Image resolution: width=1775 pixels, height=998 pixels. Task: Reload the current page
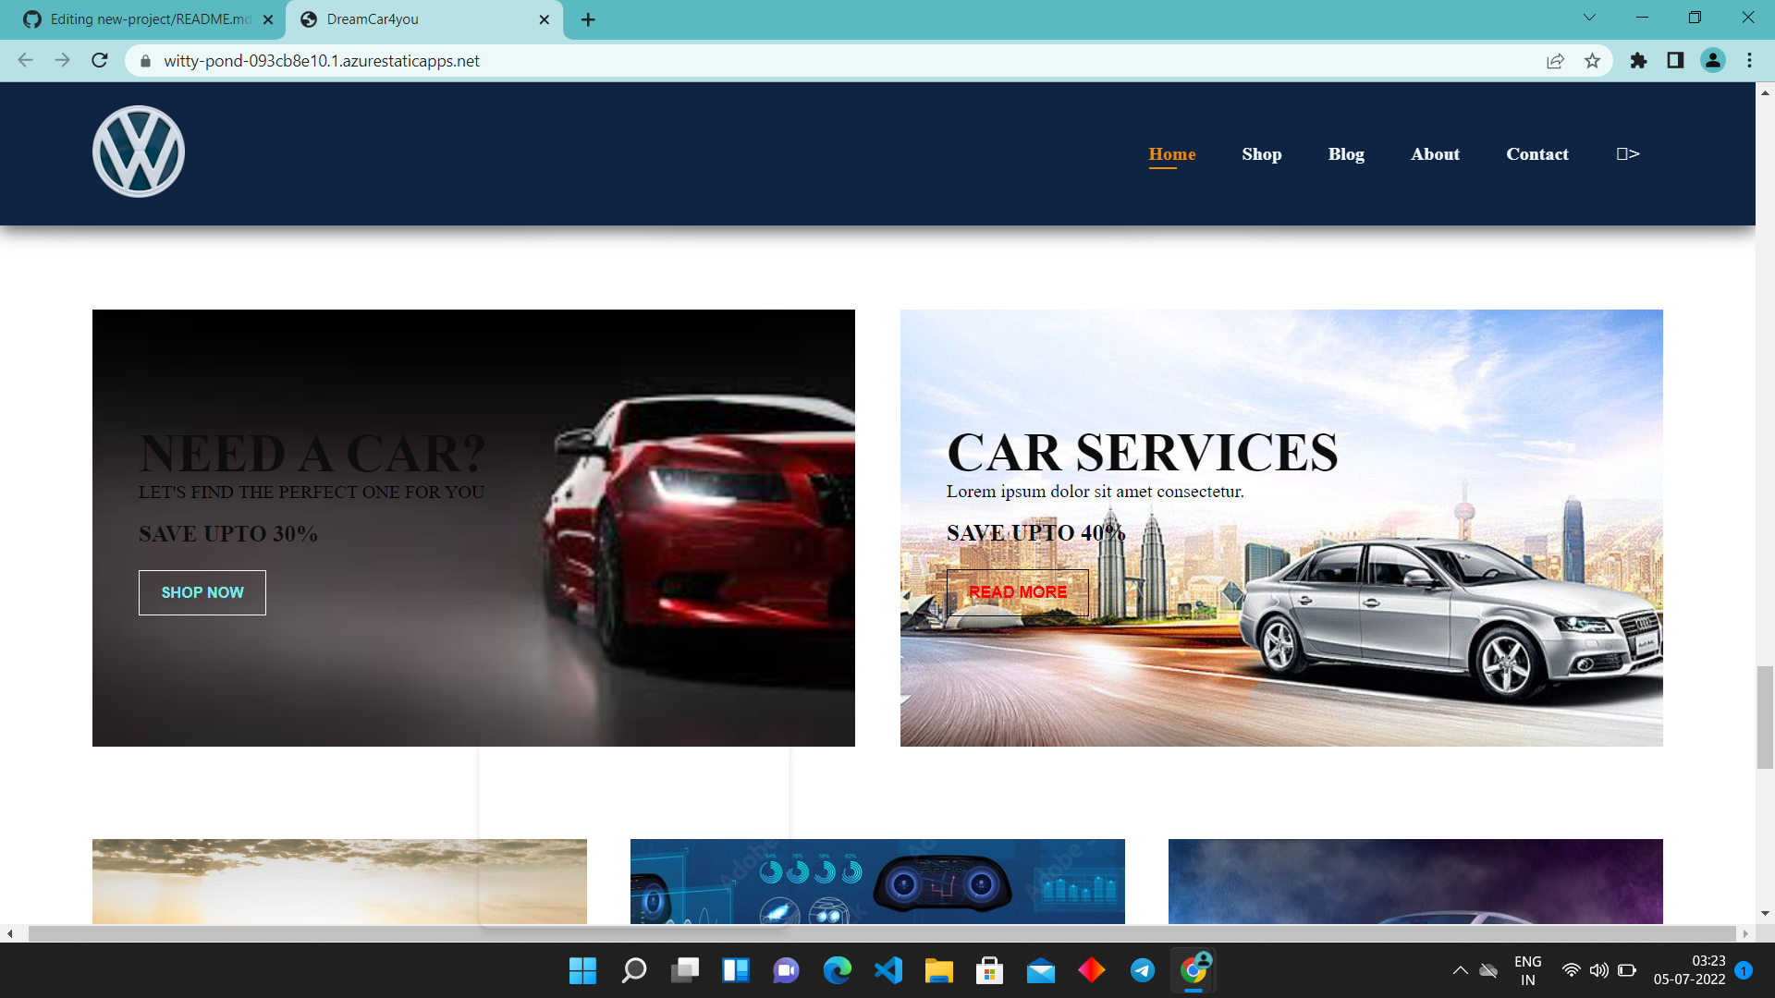[100, 60]
